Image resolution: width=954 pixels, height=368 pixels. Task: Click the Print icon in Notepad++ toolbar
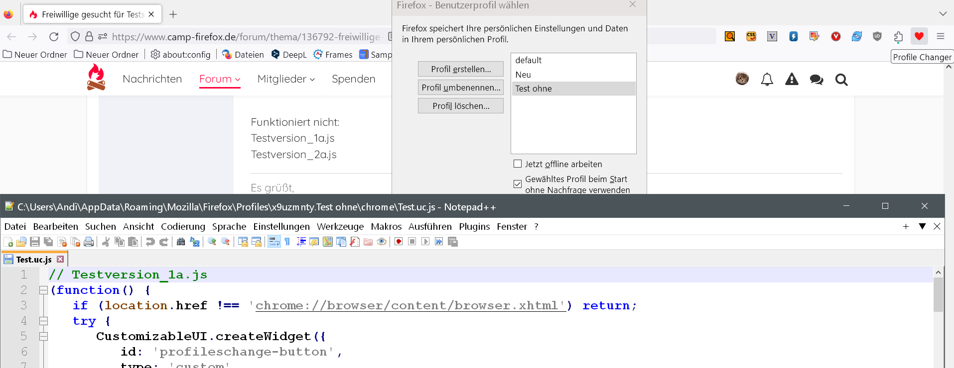(x=89, y=242)
